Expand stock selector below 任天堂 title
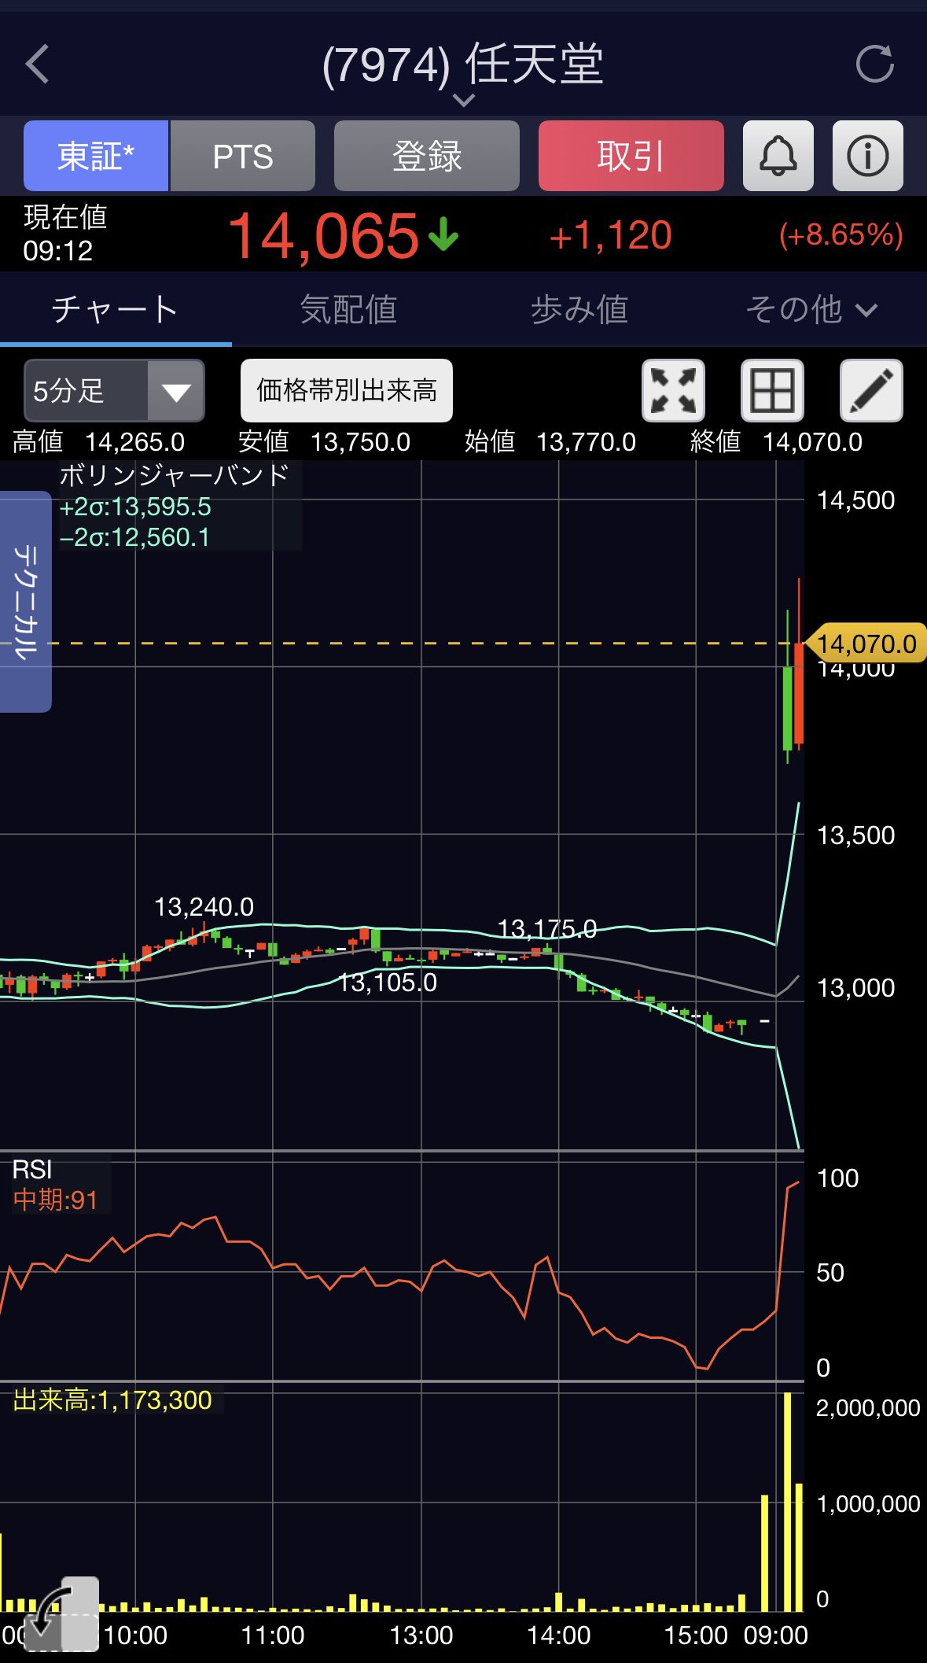927x1663 pixels. 464,100
